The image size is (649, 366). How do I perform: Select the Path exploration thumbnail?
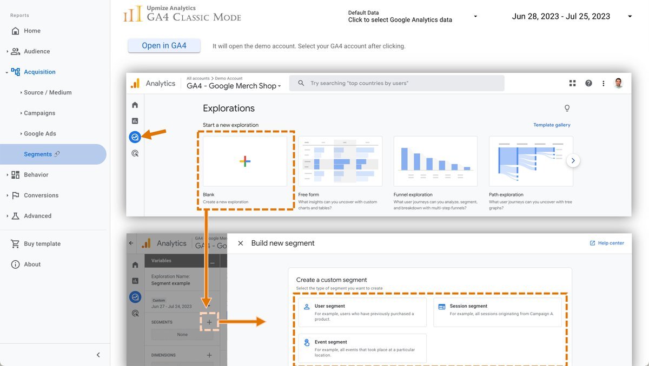pyautogui.click(x=531, y=161)
